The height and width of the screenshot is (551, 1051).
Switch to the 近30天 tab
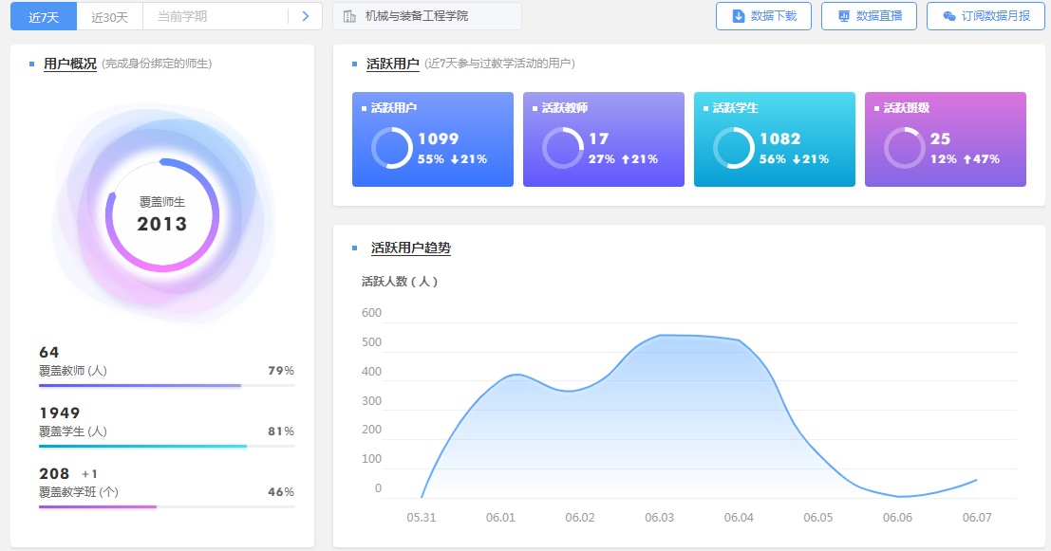coord(109,16)
